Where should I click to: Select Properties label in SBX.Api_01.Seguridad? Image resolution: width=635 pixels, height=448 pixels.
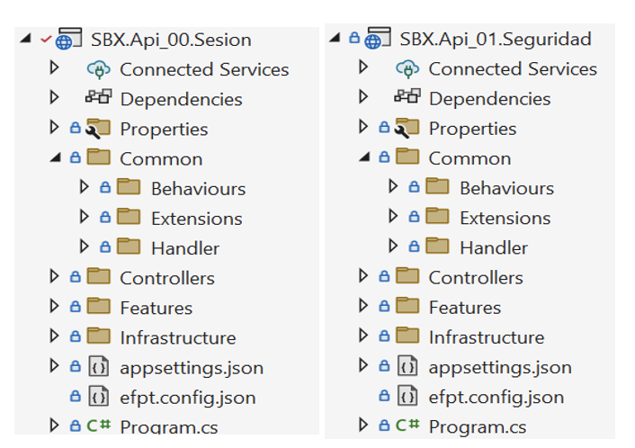click(x=472, y=129)
